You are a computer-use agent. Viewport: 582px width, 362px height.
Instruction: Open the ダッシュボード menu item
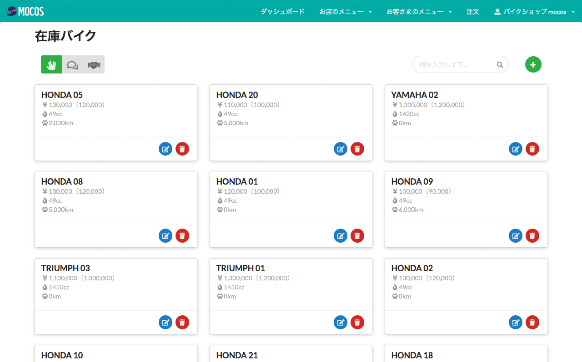point(283,11)
